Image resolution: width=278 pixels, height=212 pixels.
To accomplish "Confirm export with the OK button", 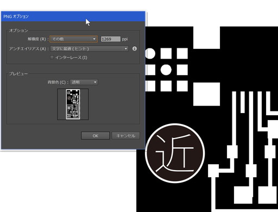I will [96, 135].
